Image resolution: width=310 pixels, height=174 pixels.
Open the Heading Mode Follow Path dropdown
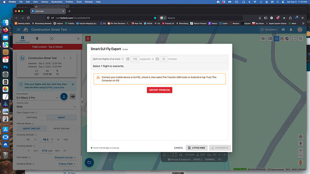pyautogui.click(x=67, y=164)
